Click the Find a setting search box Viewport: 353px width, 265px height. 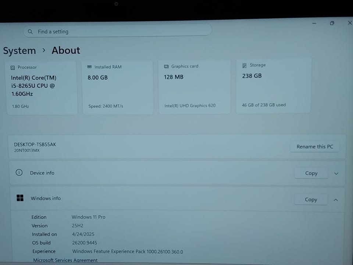click(117, 31)
